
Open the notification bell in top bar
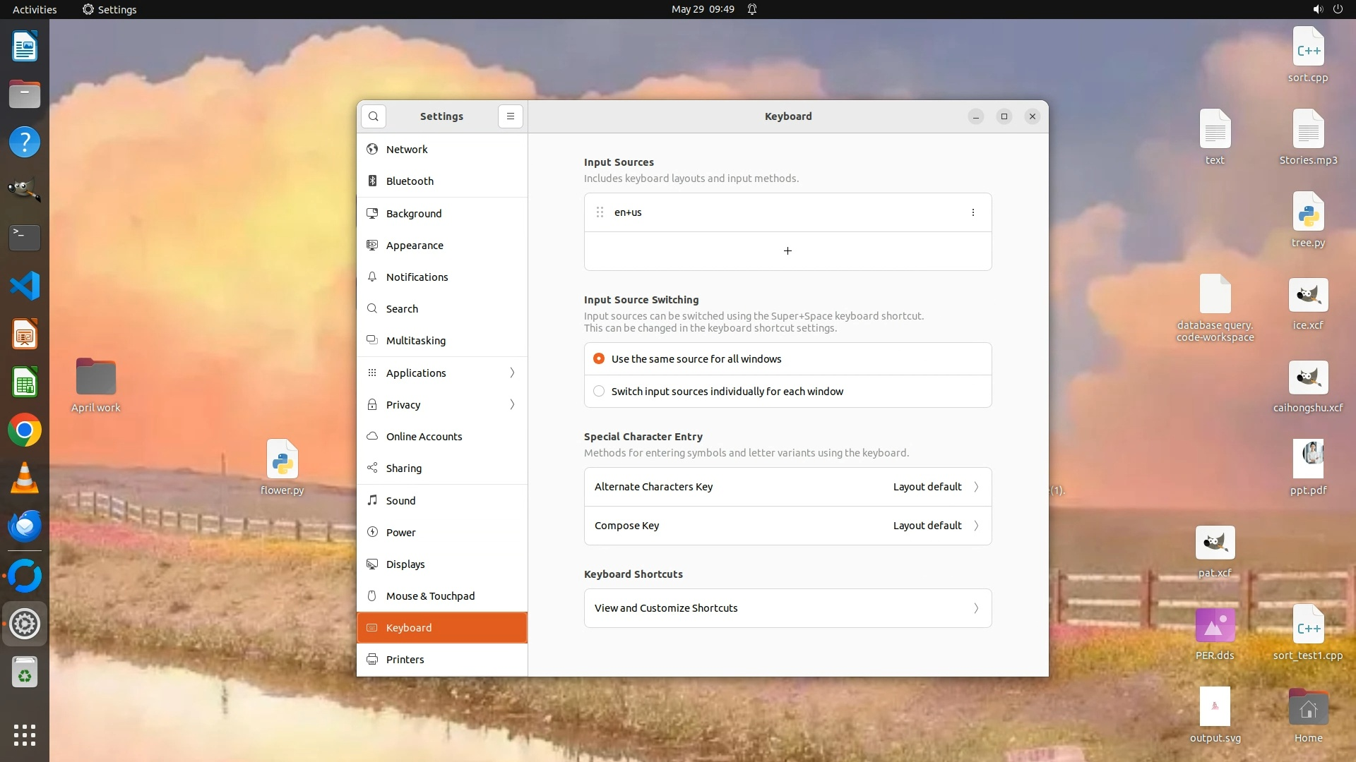[752, 9]
